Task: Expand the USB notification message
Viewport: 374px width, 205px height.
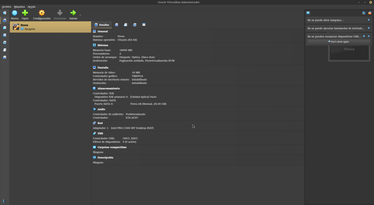Action: pyautogui.click(x=334, y=36)
